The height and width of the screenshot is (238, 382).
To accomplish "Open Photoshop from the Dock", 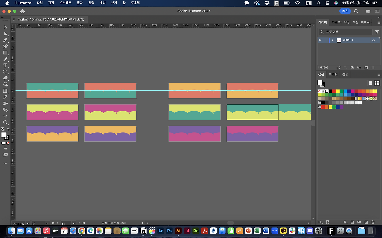I will coord(170,231).
